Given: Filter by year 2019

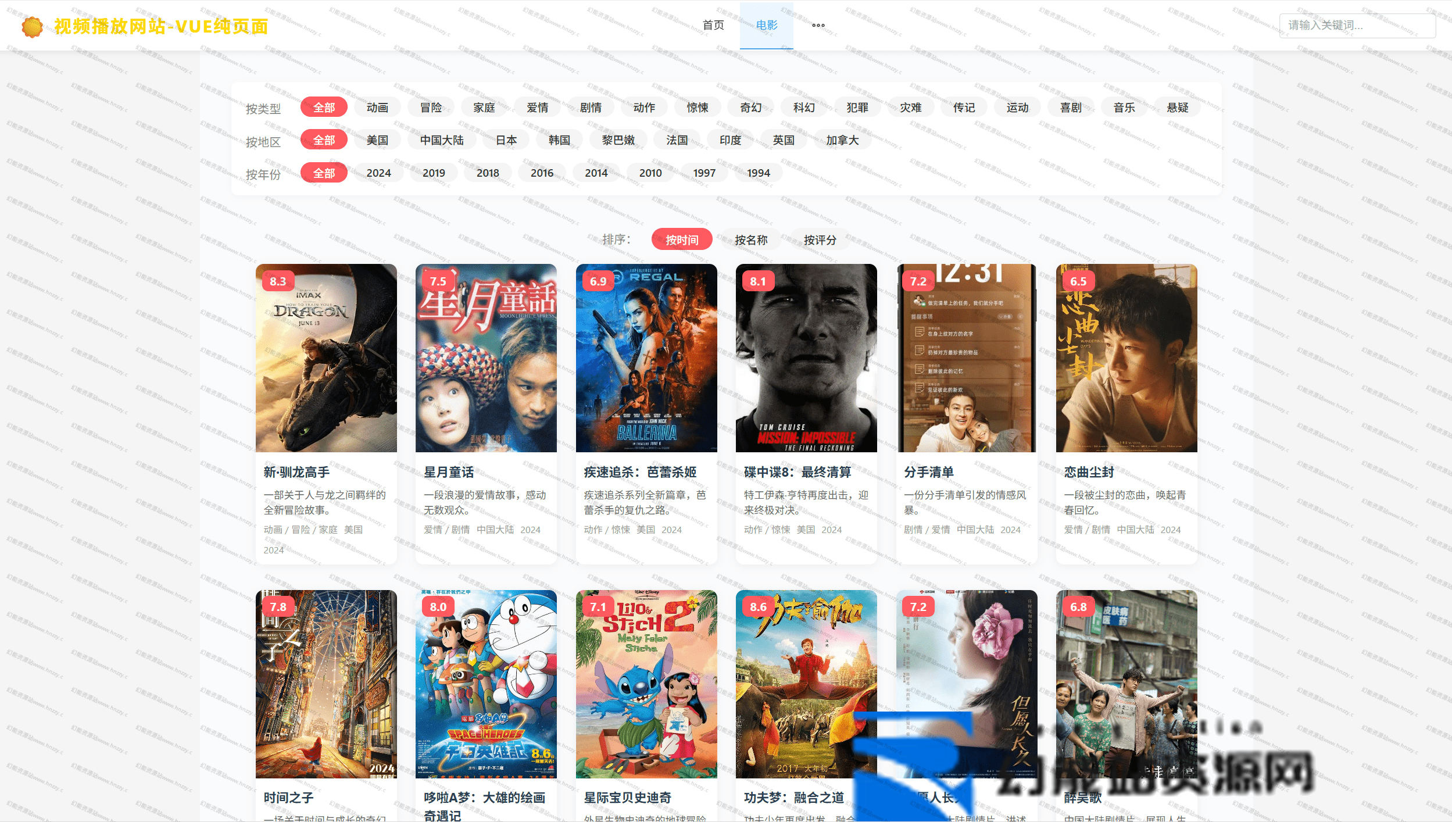Looking at the screenshot, I should 434,173.
